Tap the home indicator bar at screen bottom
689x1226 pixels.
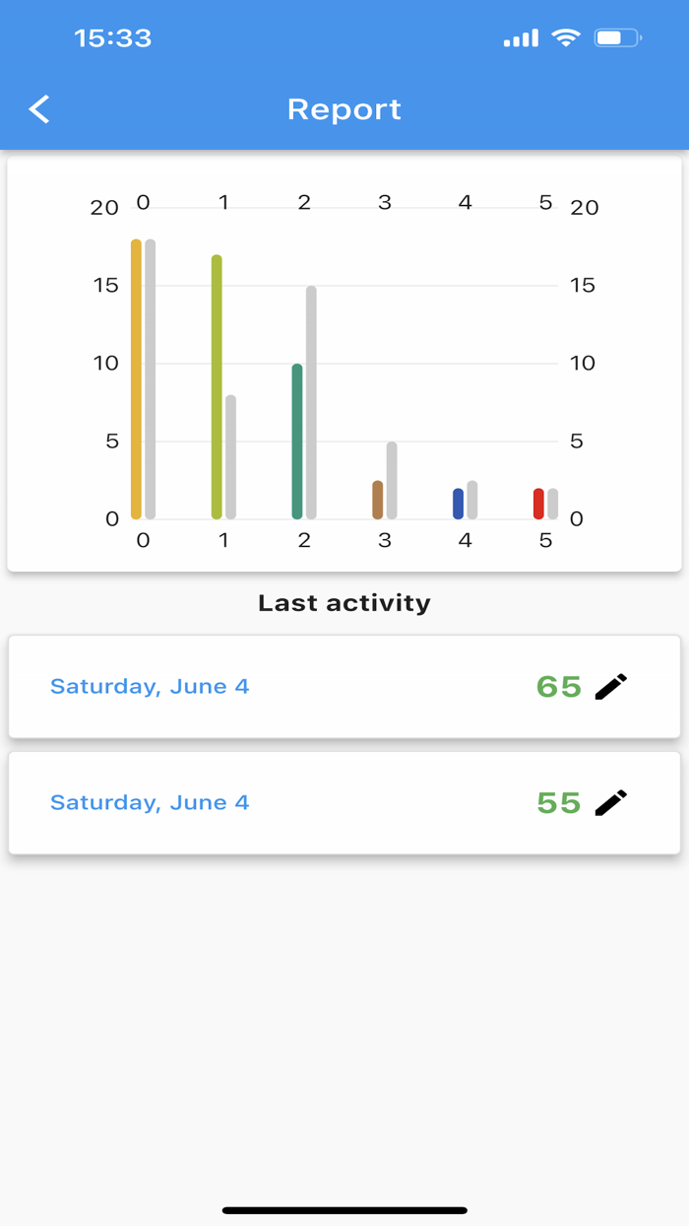[x=344, y=1210]
